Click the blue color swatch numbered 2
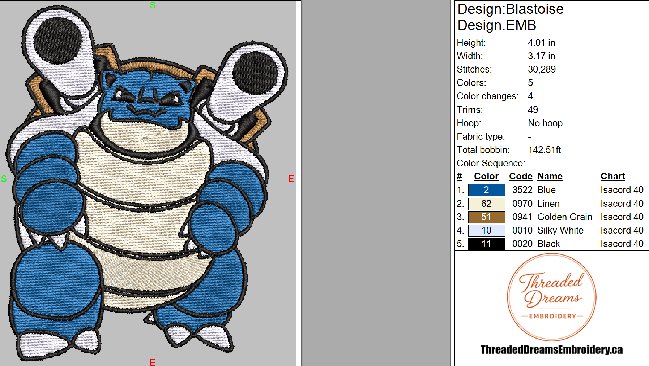This screenshot has height=366, width=649. tap(486, 190)
